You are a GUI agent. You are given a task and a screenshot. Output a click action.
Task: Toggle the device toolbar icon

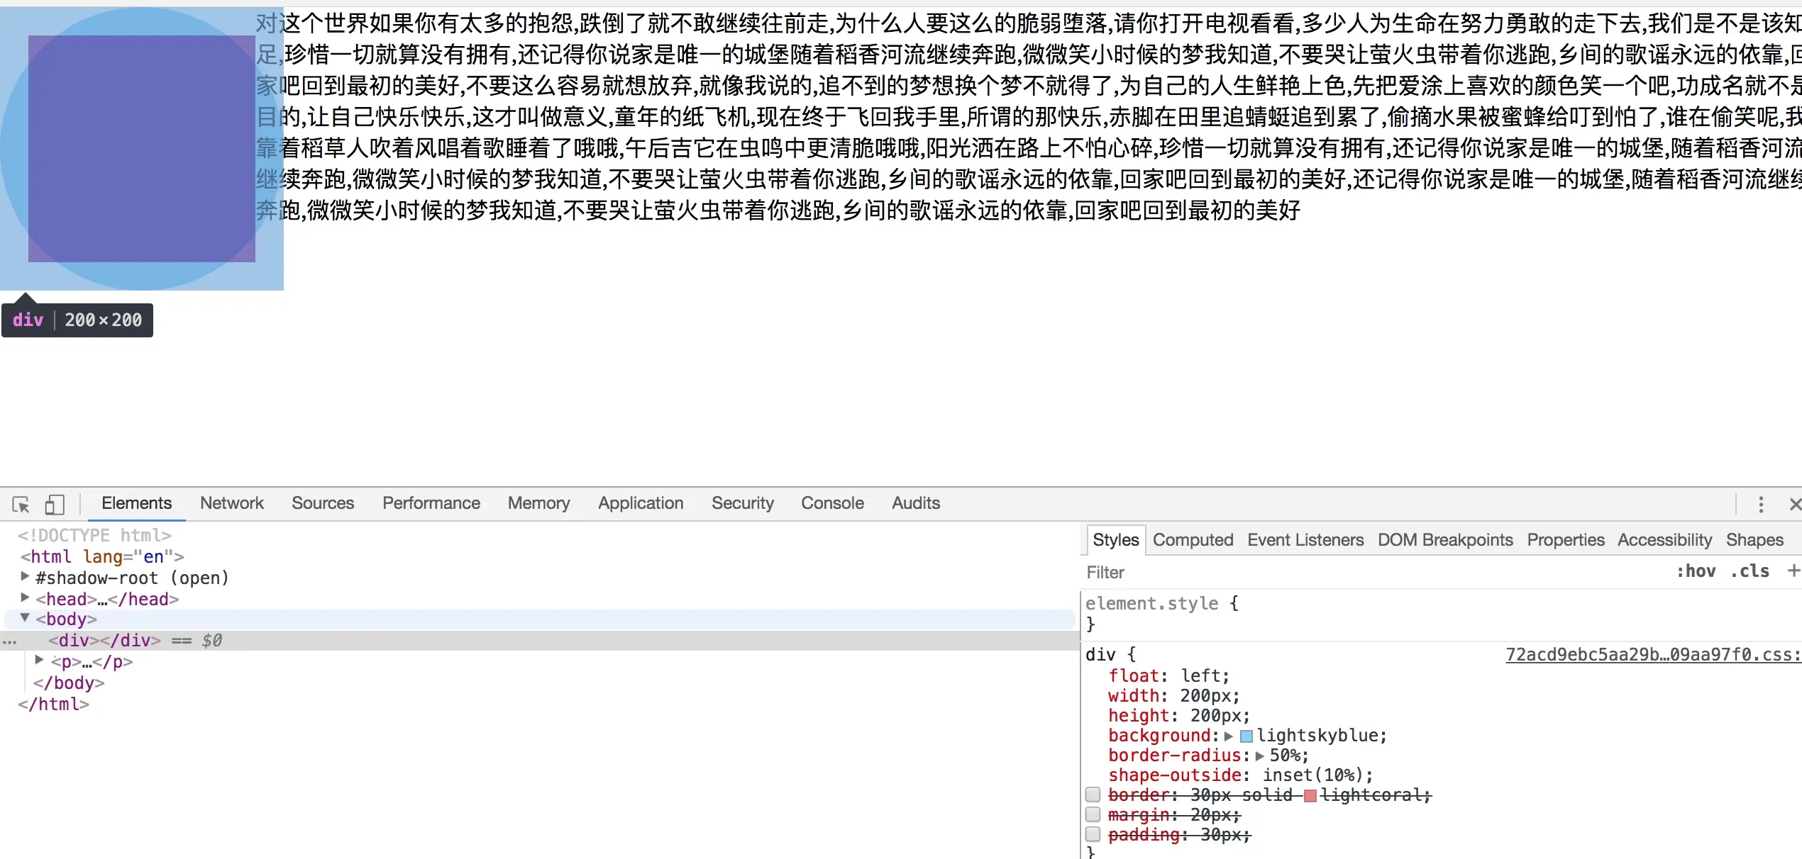[55, 504]
